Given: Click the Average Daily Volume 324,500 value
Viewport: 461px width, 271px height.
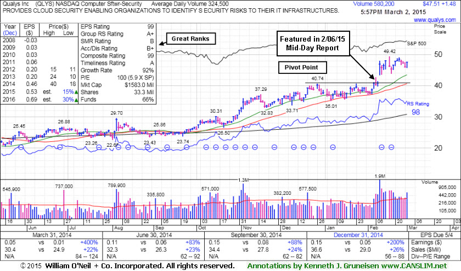Looking at the screenshot, I should coord(190,4).
